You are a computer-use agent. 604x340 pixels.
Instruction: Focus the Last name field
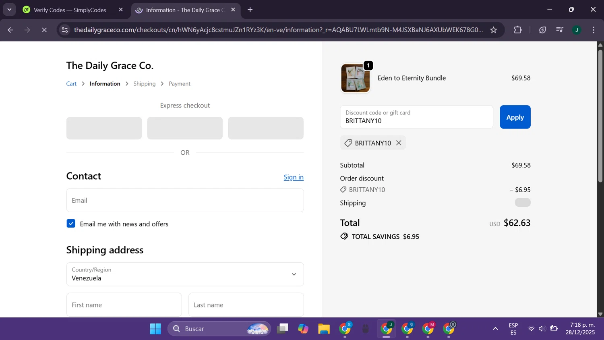pyautogui.click(x=246, y=305)
